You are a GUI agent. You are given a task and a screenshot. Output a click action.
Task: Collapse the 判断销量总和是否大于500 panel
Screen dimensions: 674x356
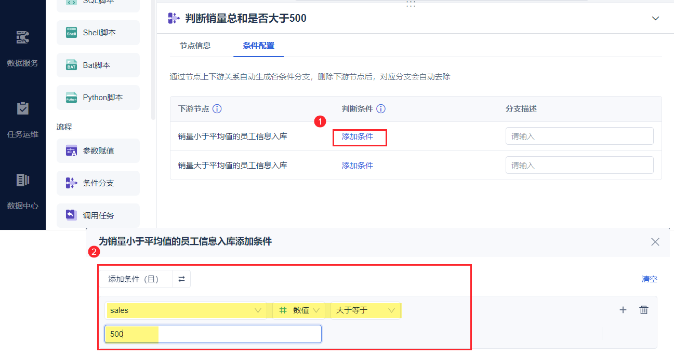click(x=655, y=18)
